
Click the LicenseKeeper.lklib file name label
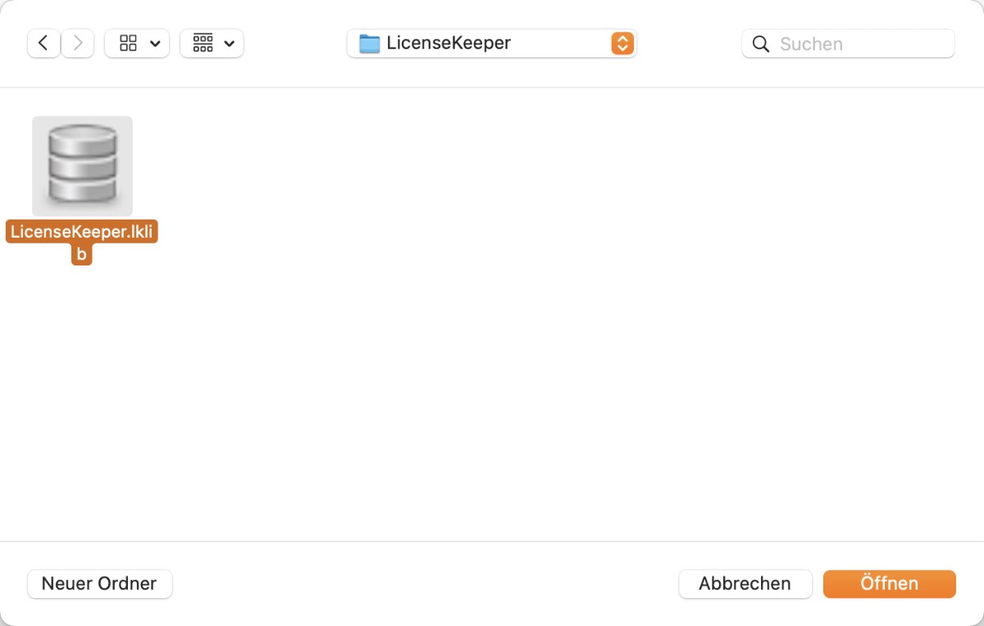[81, 243]
